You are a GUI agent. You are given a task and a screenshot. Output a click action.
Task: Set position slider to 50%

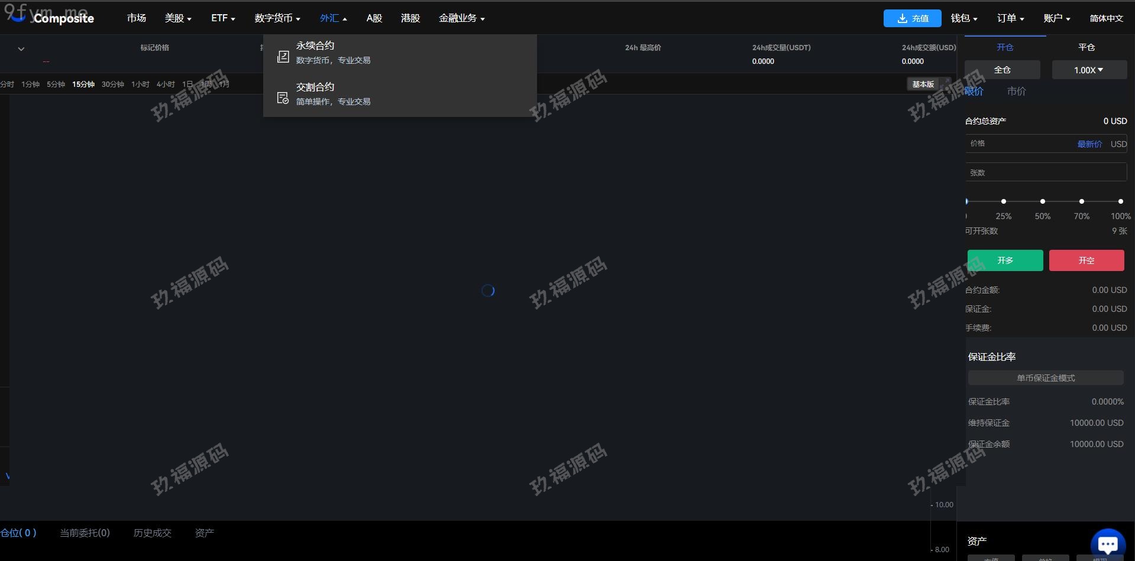[1042, 201]
